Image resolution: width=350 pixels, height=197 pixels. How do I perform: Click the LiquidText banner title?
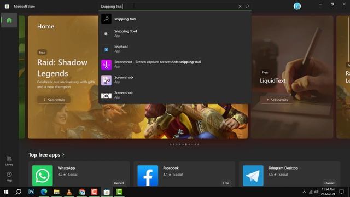pyautogui.click(x=272, y=80)
